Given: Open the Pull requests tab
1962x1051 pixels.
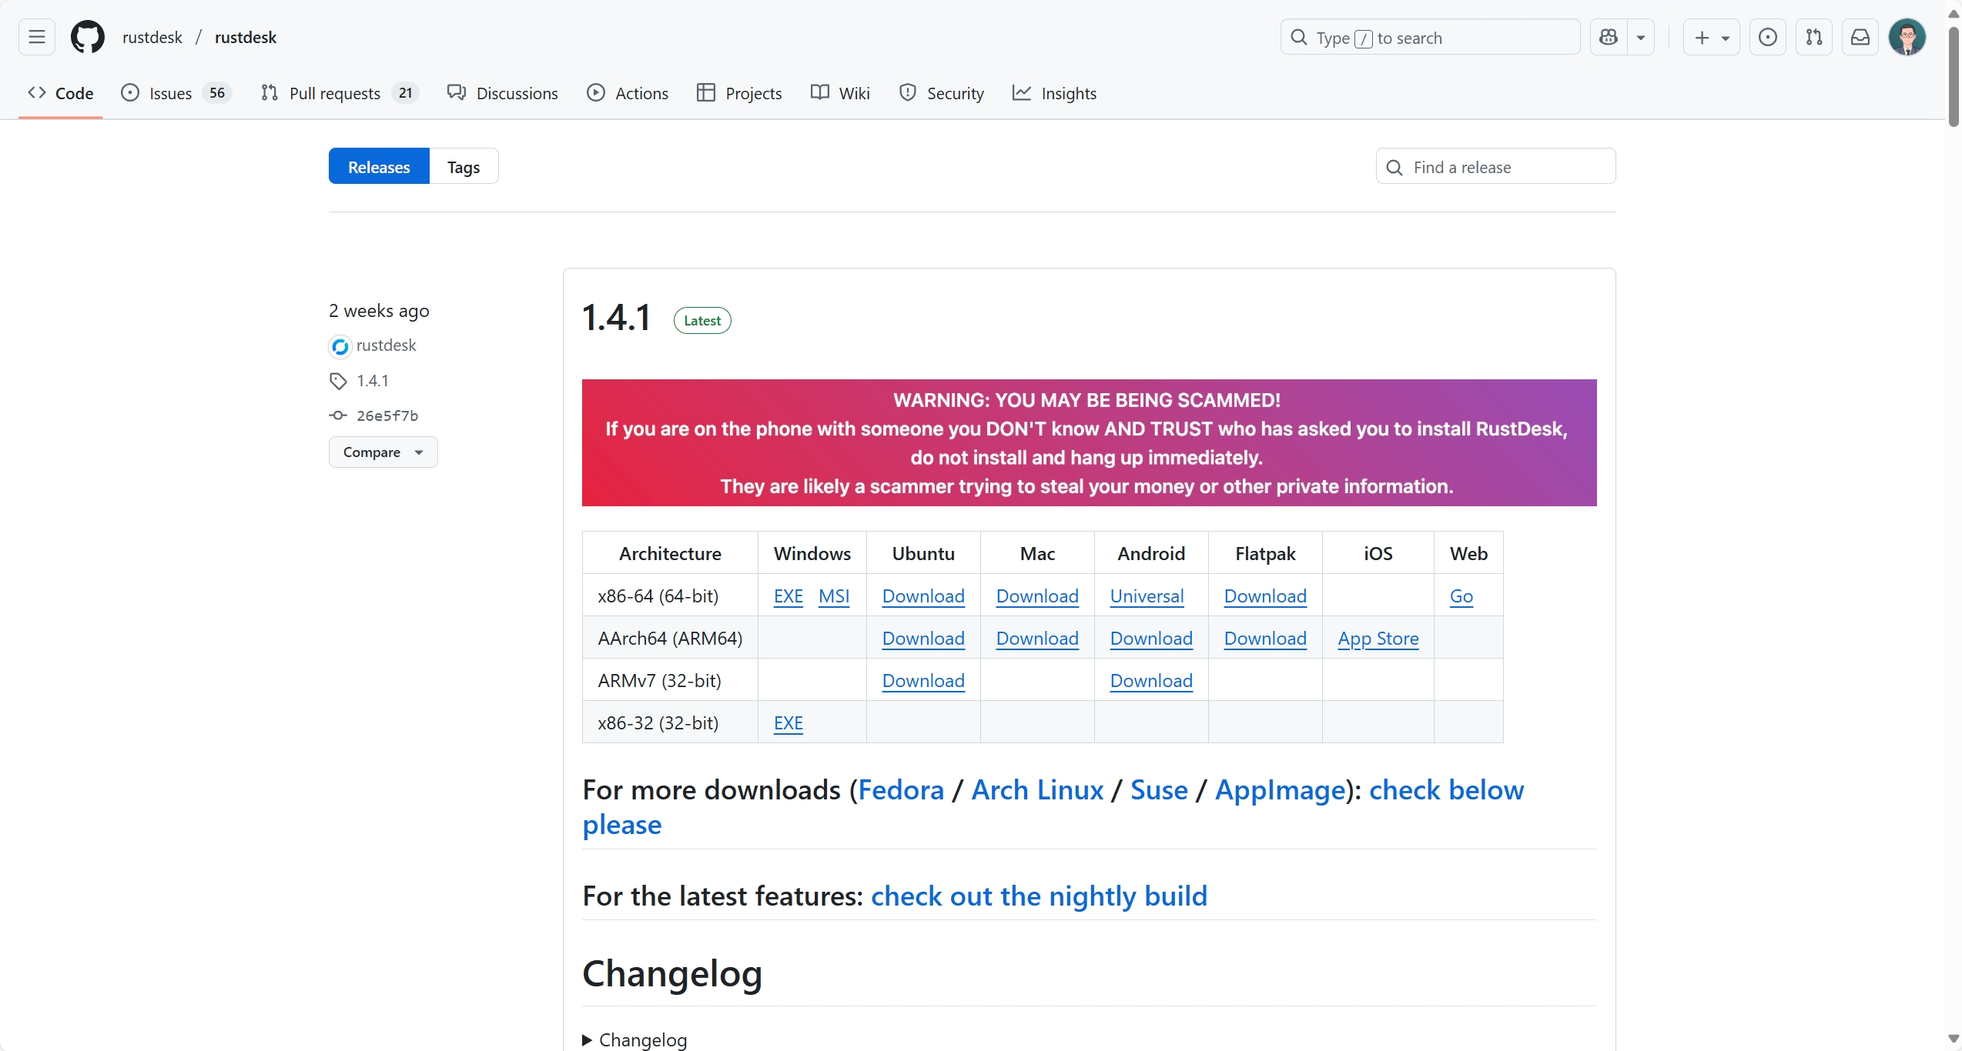Looking at the screenshot, I should pos(334,93).
